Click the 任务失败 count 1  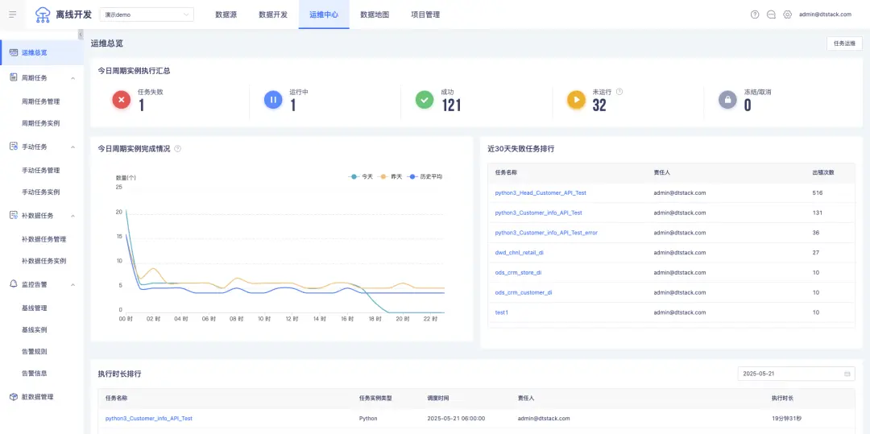coord(142,105)
